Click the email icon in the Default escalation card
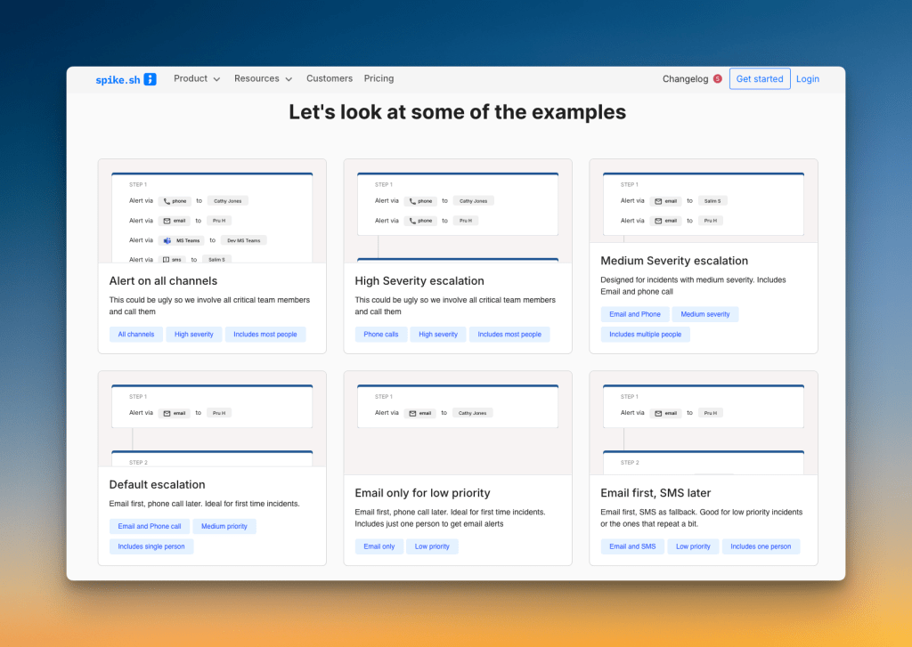 click(x=167, y=413)
